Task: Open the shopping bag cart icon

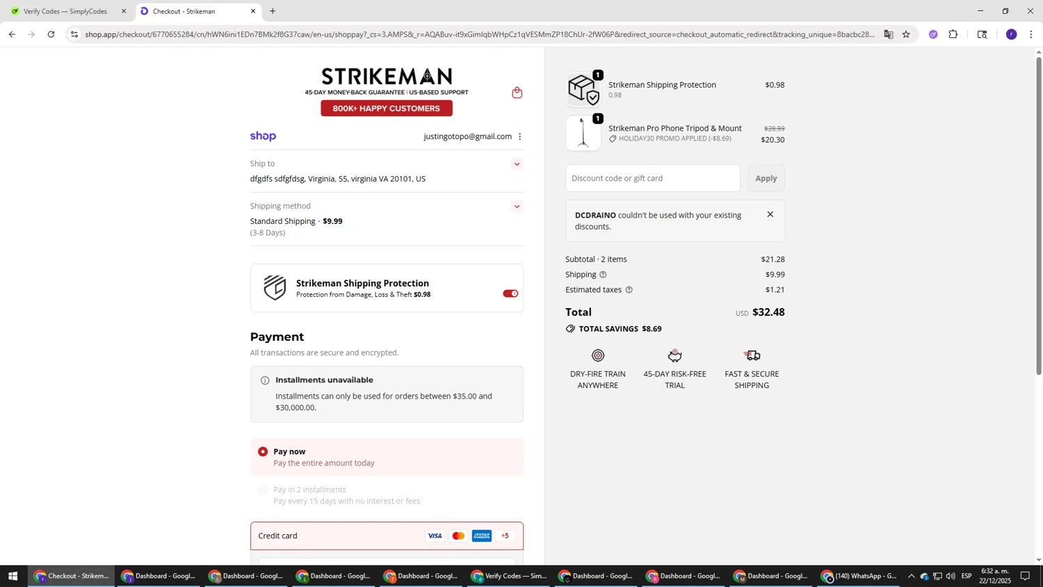Action: point(517,93)
